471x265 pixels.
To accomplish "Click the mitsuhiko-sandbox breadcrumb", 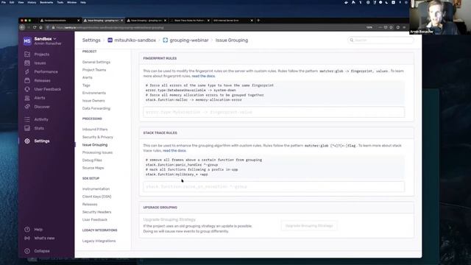I will point(135,40).
